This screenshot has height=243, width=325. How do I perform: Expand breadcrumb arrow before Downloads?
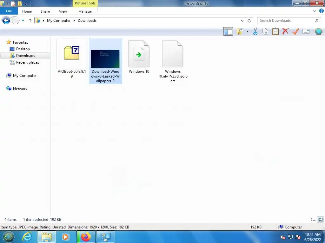(x=74, y=21)
